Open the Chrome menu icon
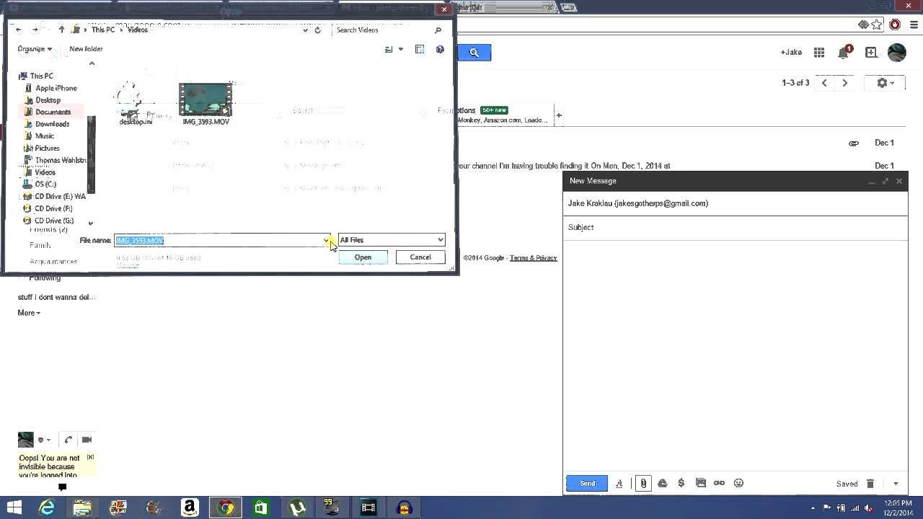 coord(913,25)
